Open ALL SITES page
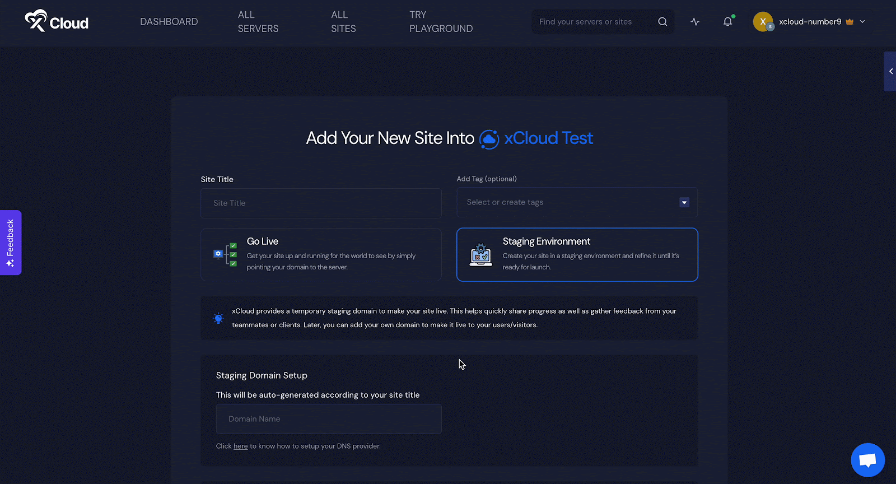896x484 pixels. [343, 21]
